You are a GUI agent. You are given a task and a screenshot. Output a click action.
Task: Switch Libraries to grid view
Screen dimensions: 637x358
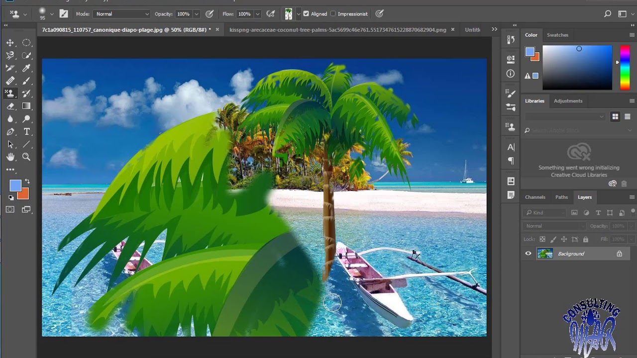tap(615, 116)
